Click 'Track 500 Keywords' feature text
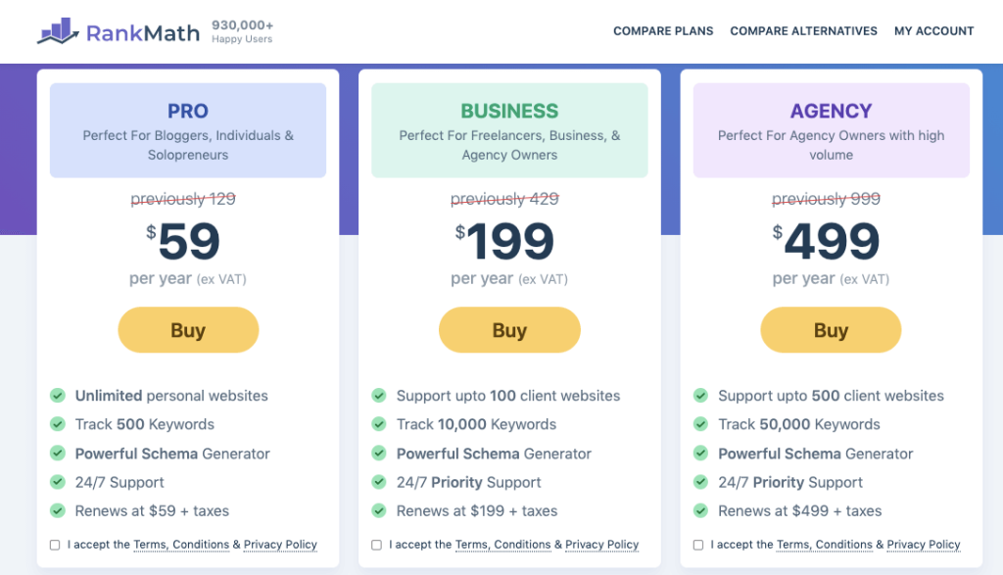1003x575 pixels. [x=145, y=425]
